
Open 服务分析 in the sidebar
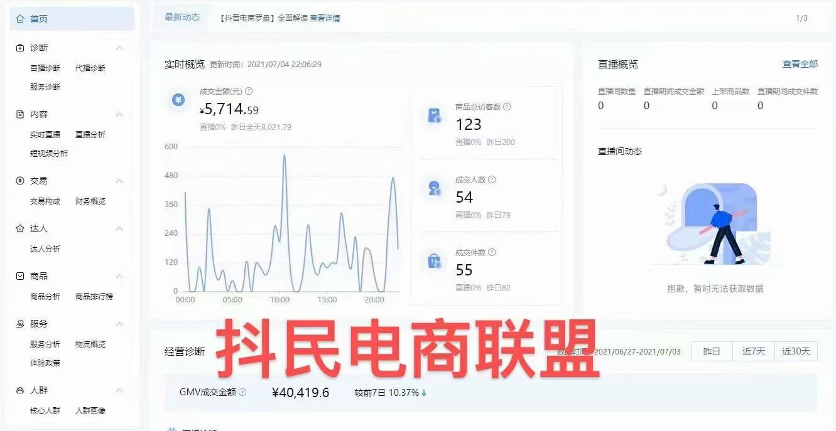point(45,344)
